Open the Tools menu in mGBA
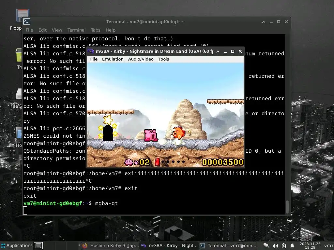 pos(163,59)
